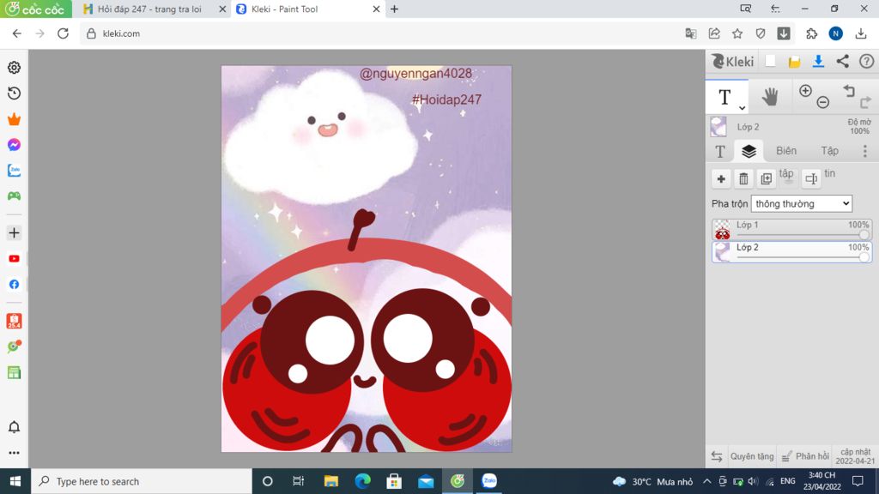Rename the layer with rename icon
The image size is (879, 494).
point(811,178)
